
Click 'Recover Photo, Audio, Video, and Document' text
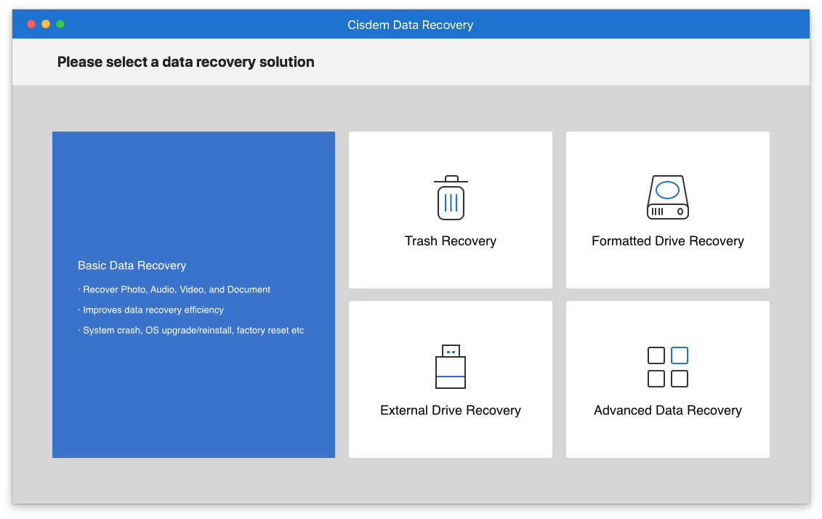(177, 289)
